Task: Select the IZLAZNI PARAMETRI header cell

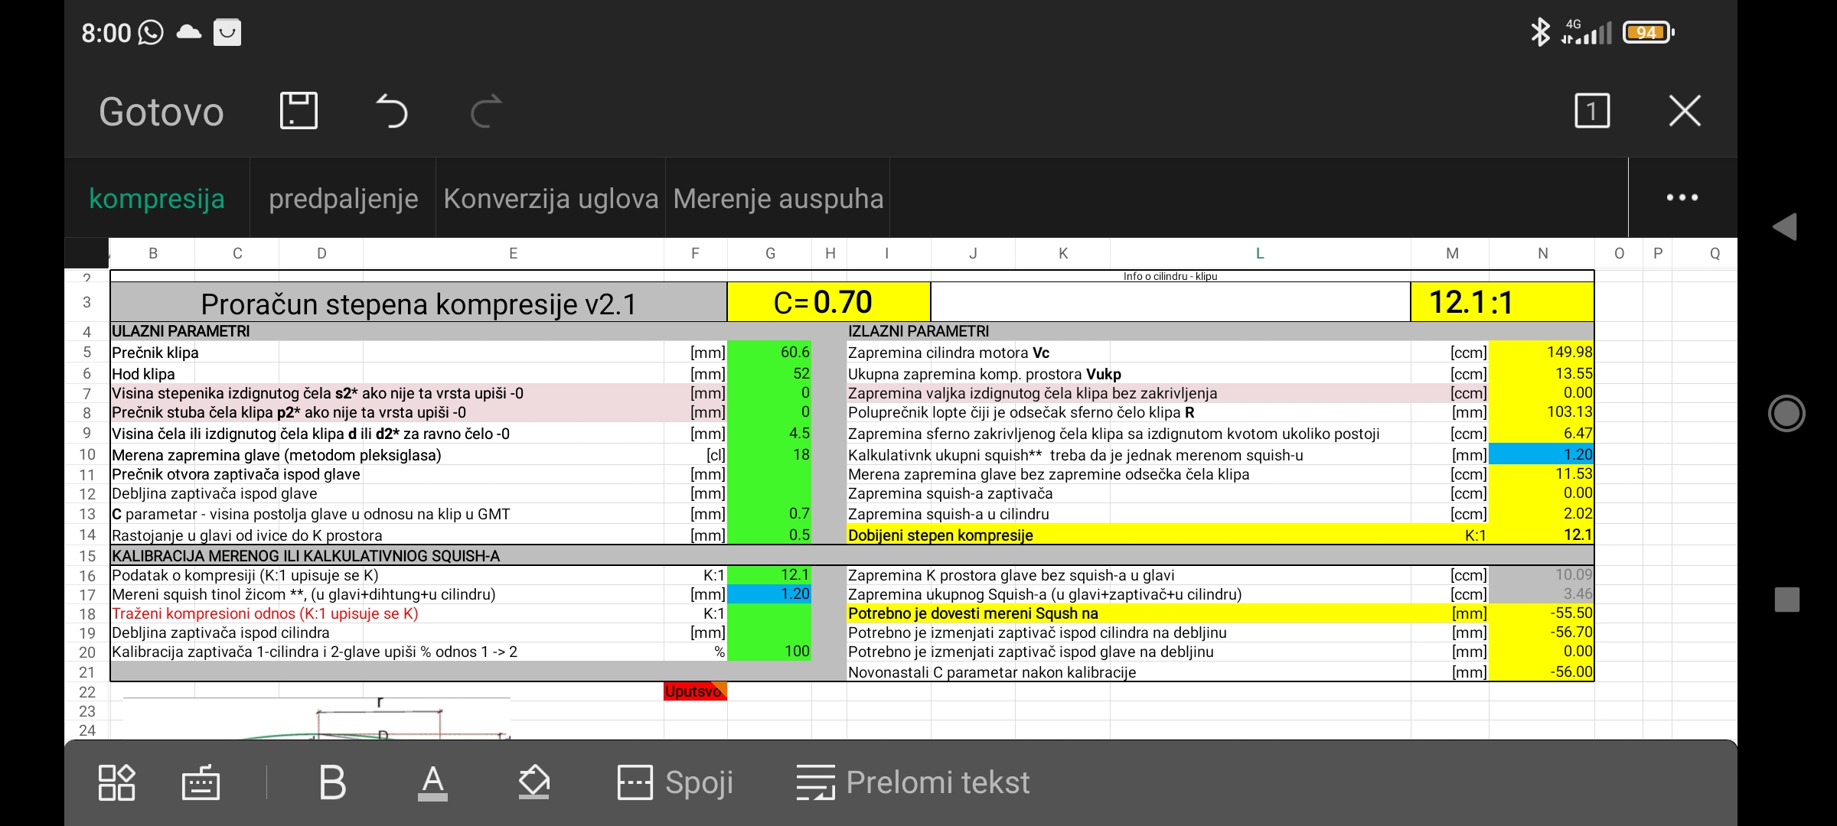Action: pos(918,331)
